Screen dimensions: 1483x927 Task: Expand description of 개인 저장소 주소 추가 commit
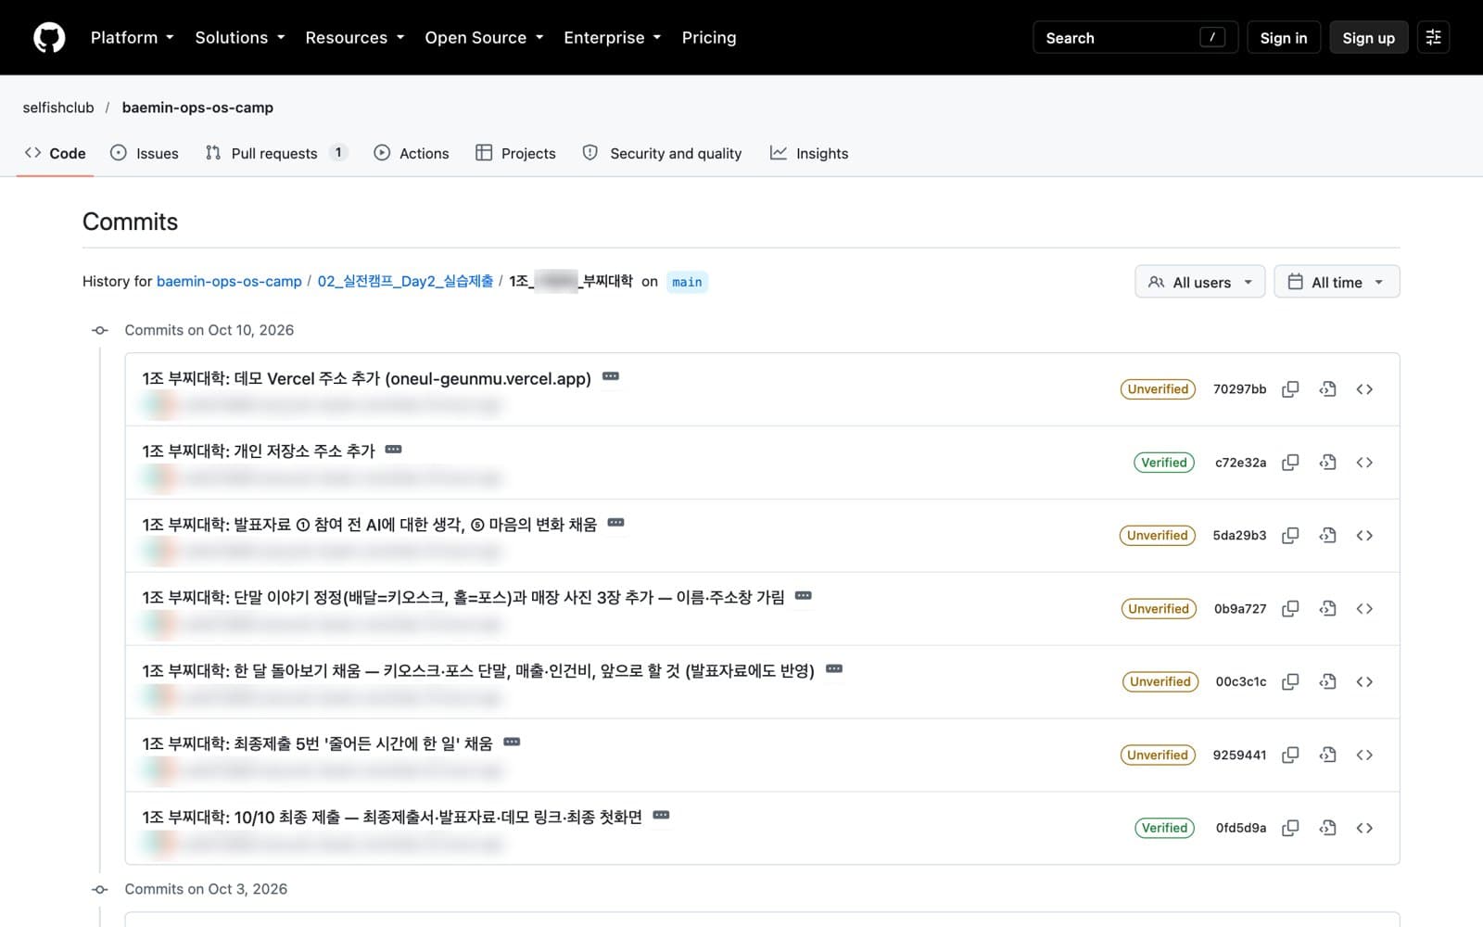pos(394,450)
